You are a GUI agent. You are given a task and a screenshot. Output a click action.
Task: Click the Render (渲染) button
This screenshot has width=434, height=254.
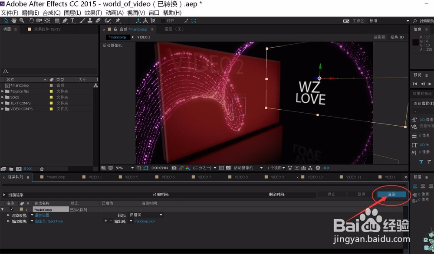click(391, 194)
